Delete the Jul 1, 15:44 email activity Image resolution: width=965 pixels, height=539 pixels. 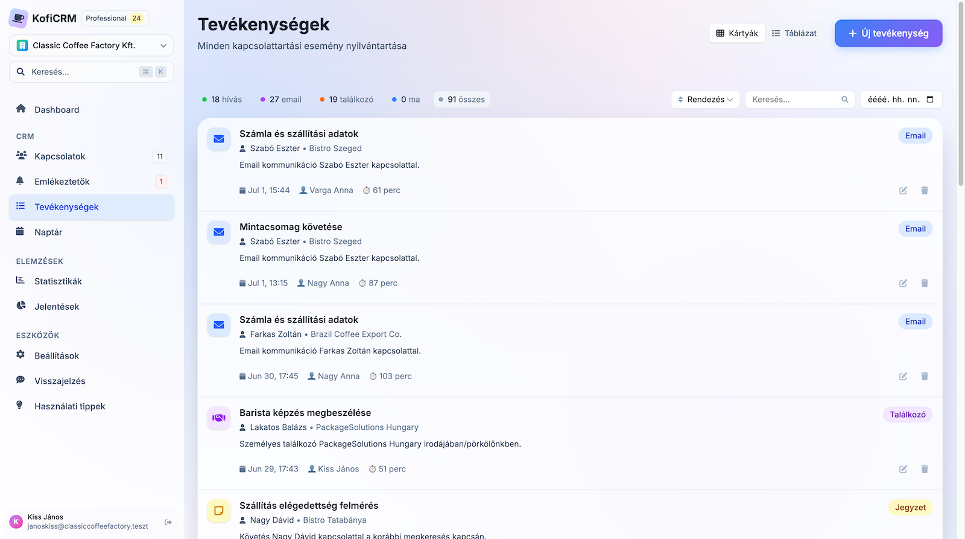point(925,190)
